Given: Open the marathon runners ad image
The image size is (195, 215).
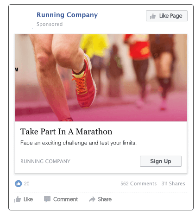Looking at the screenshot, I should (x=101, y=78).
